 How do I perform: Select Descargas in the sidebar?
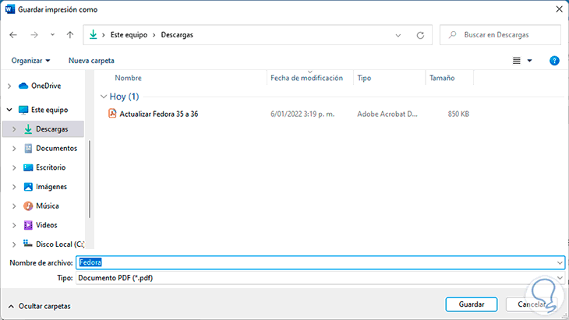[x=52, y=129]
